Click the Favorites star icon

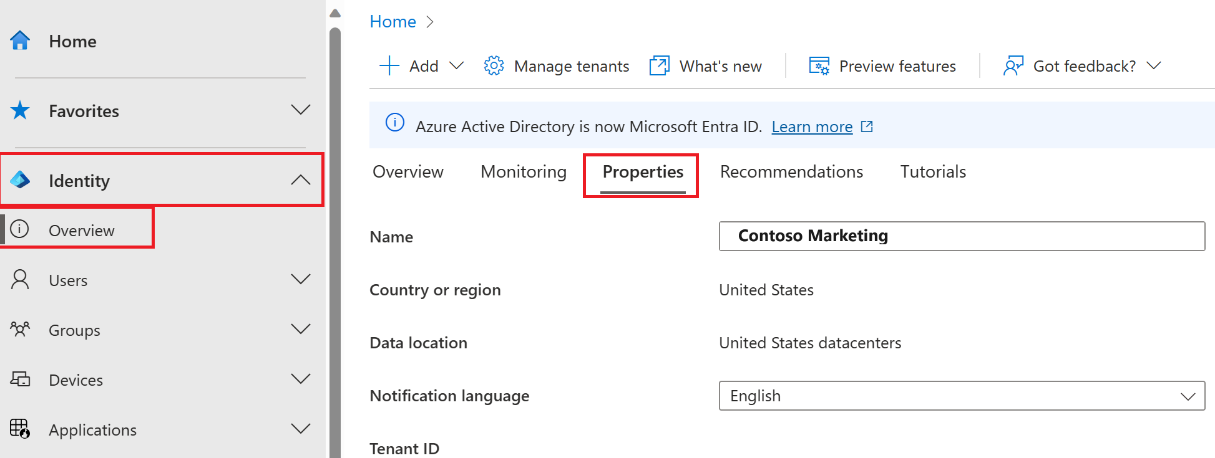pyautogui.click(x=20, y=110)
